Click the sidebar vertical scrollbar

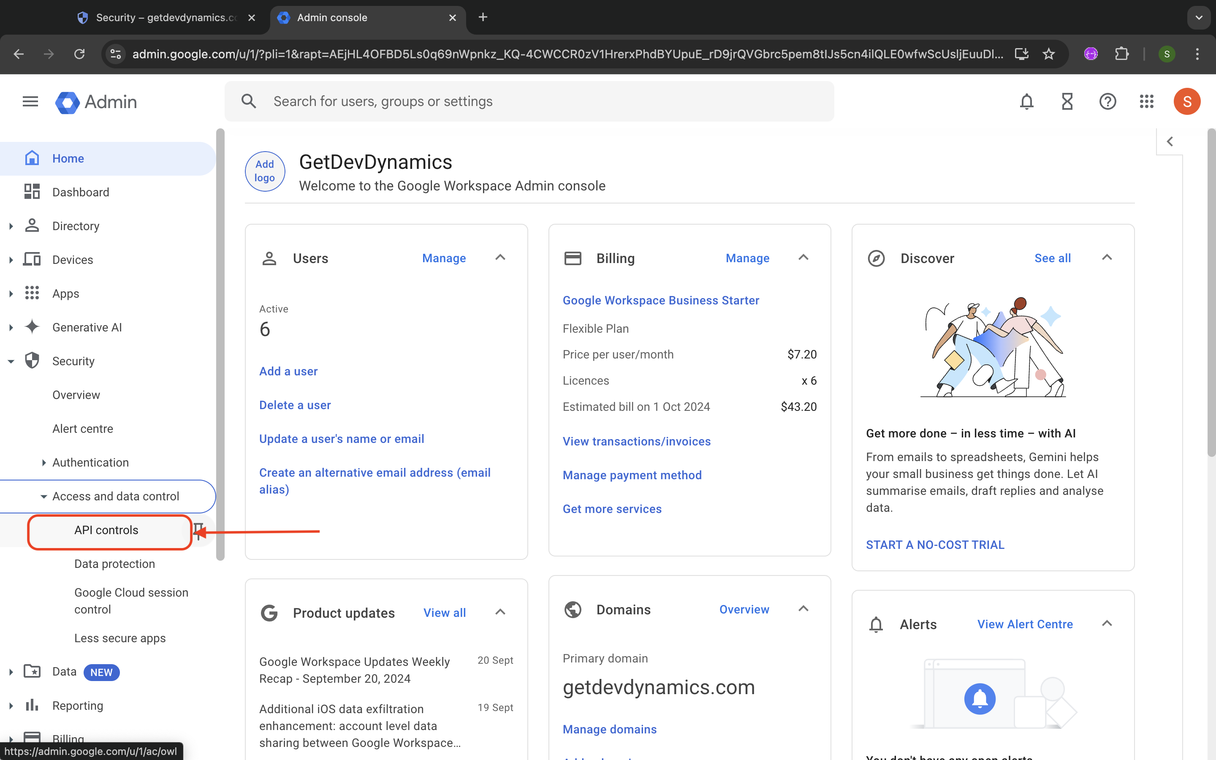click(x=220, y=344)
